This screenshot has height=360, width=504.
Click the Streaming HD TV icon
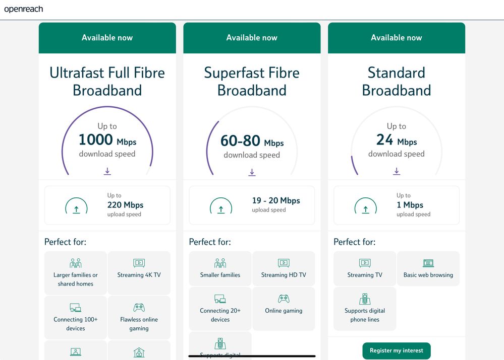coord(284,263)
